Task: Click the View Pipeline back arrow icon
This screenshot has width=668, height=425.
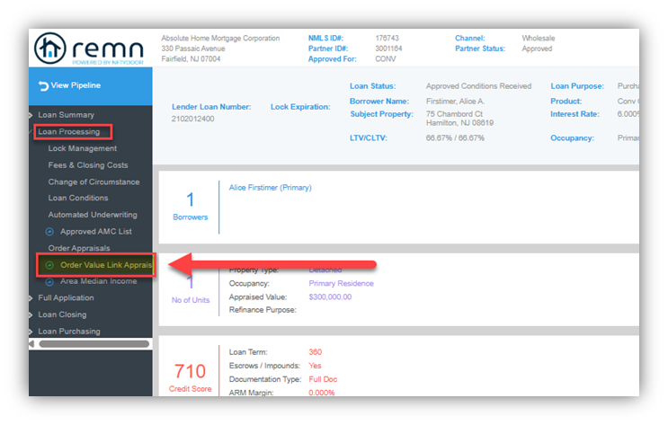Action: coord(43,86)
